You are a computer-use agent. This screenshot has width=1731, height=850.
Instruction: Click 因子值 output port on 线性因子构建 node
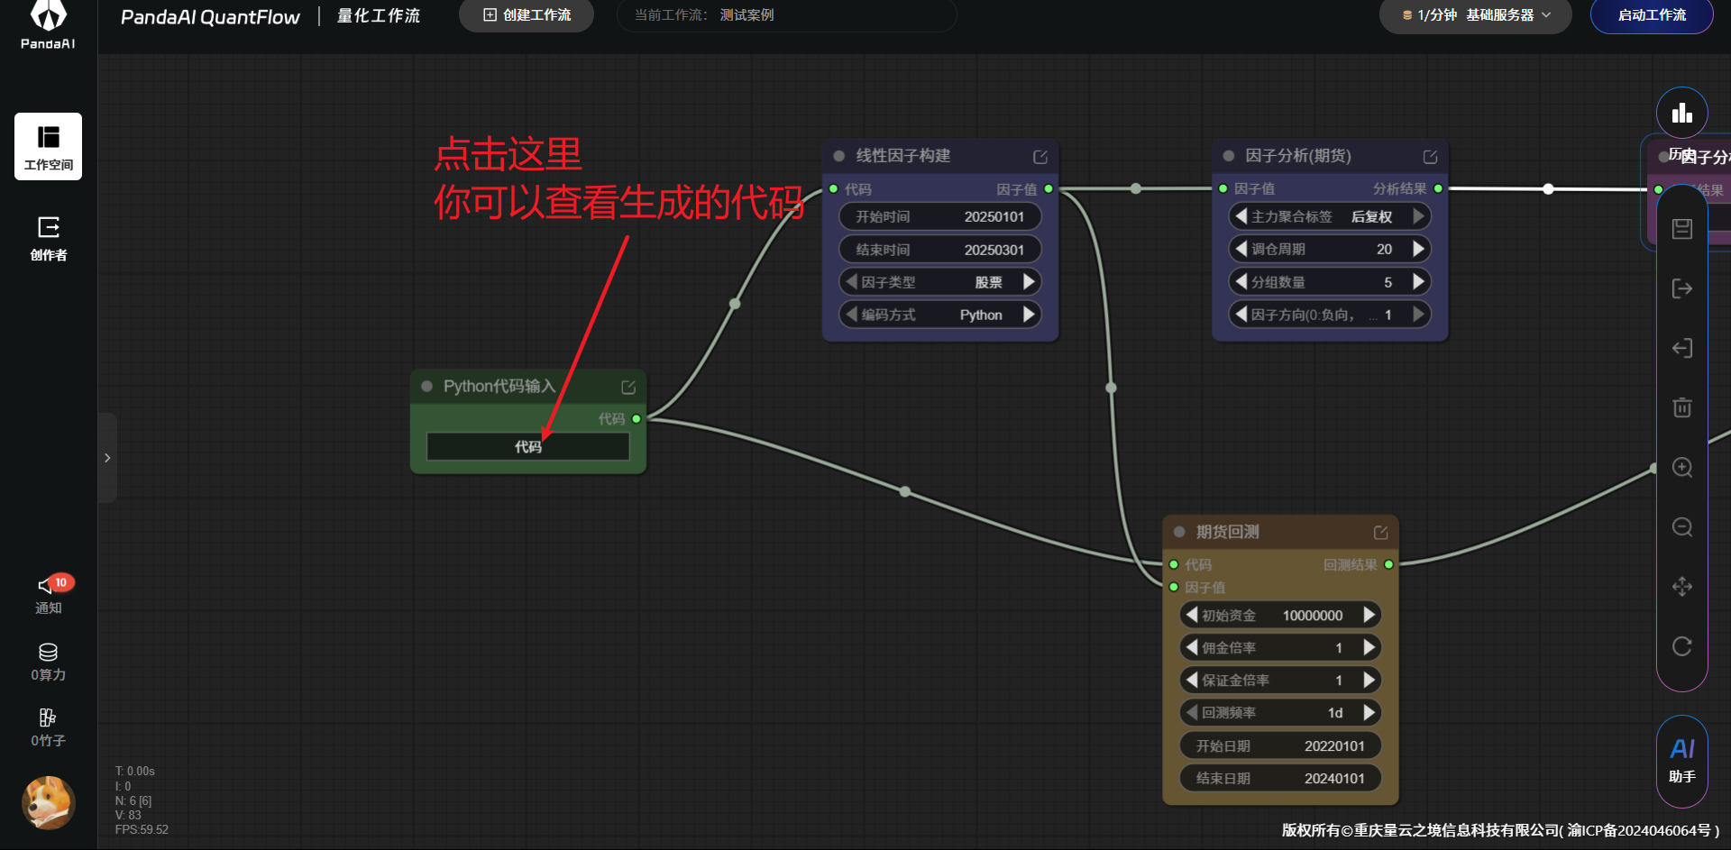click(x=1049, y=189)
